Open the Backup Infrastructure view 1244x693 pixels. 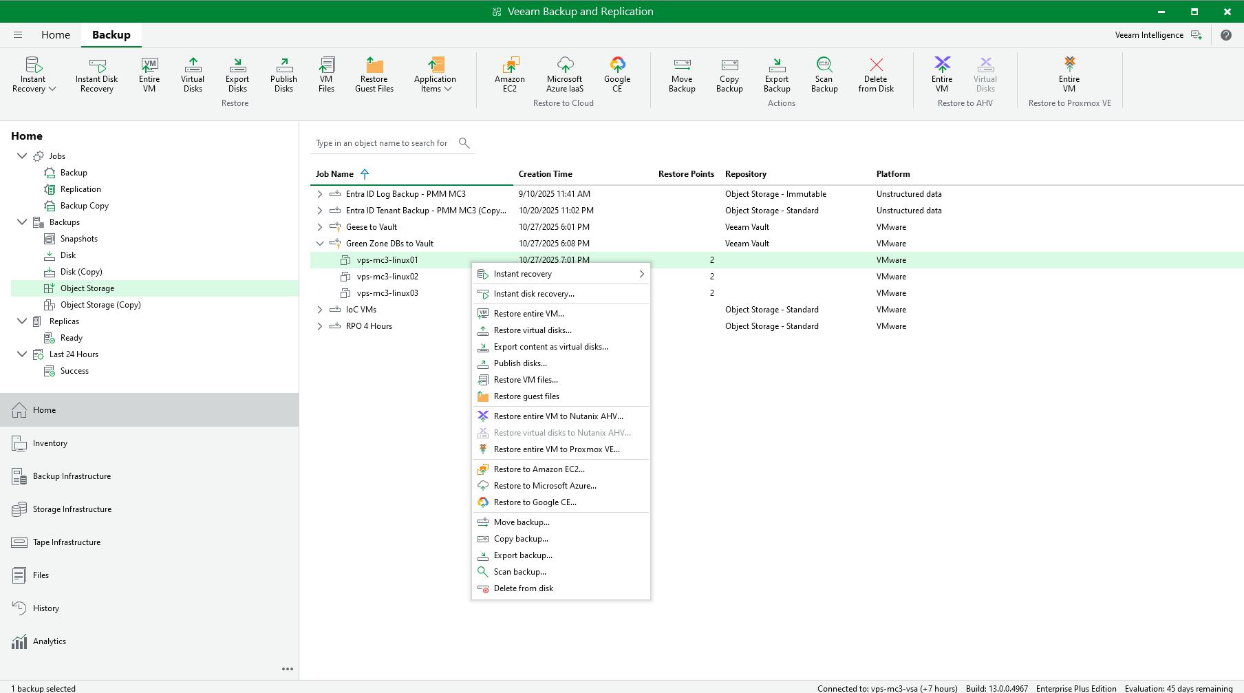coord(72,476)
